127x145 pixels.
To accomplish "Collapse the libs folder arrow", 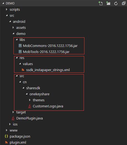I will (17, 40).
